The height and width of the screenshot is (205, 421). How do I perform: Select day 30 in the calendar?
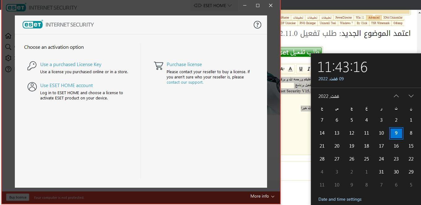point(396,172)
